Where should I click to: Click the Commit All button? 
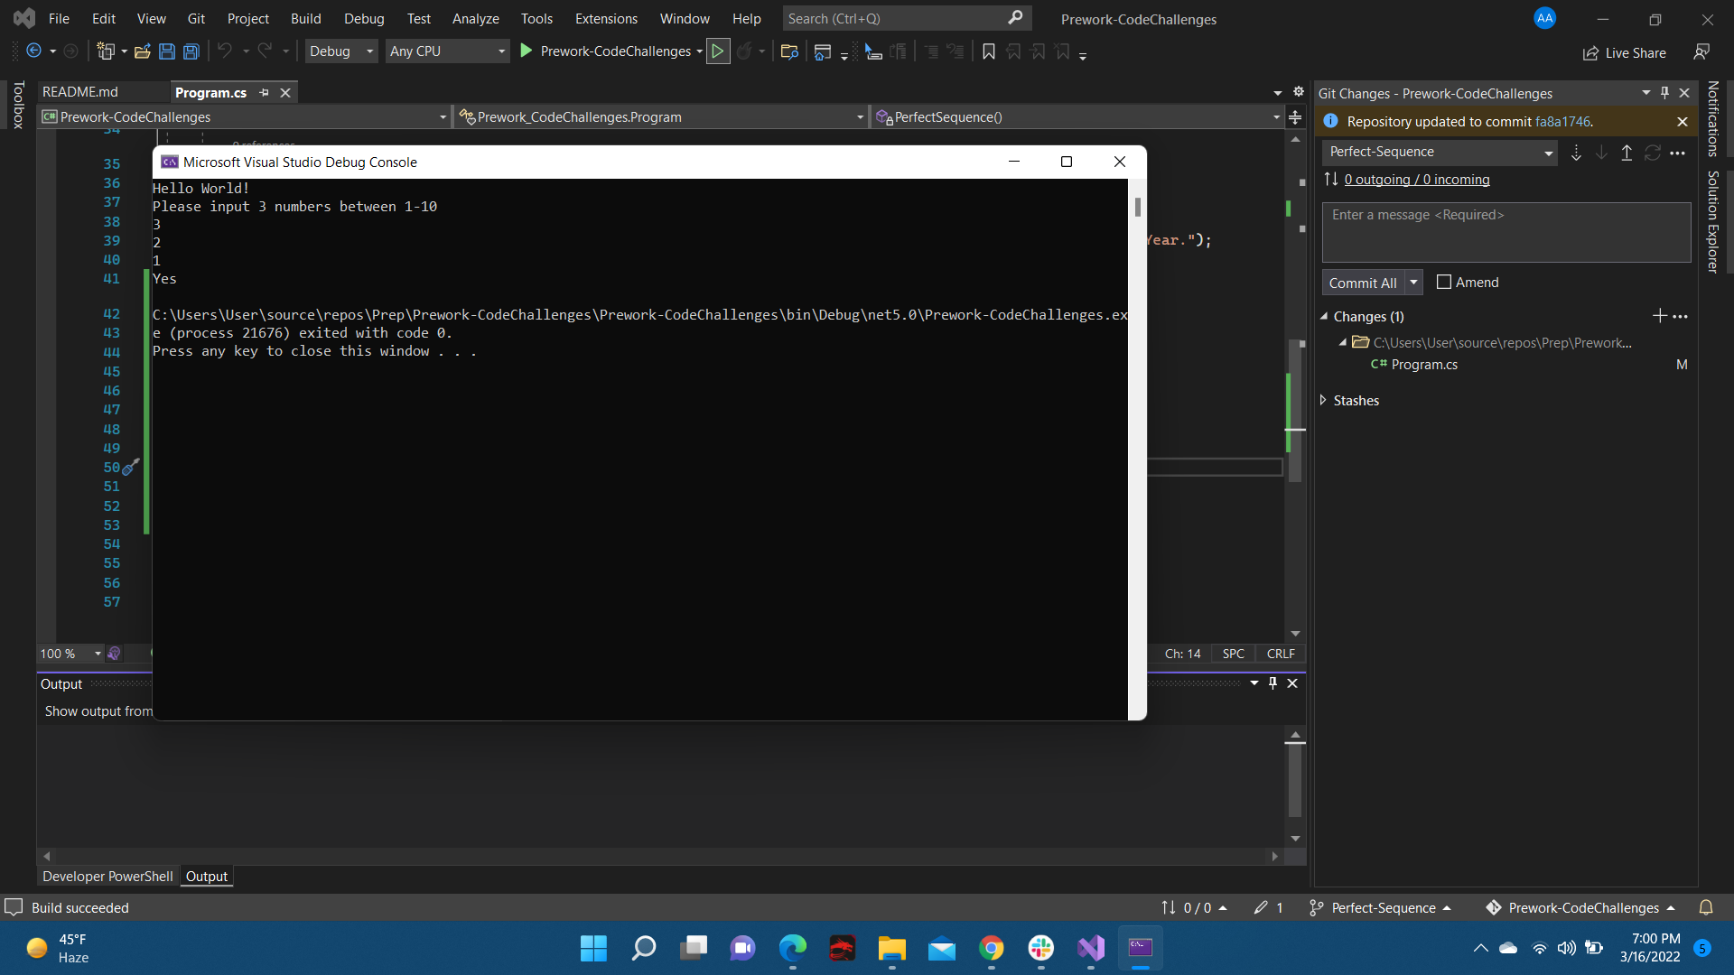tap(1364, 282)
